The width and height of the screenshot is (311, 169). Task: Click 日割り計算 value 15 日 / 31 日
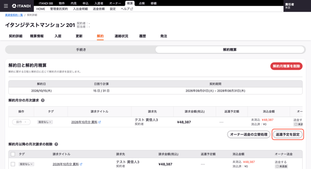point(101,91)
